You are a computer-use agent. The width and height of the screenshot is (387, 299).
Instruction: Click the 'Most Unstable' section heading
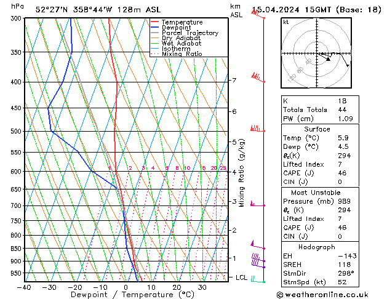point(316,193)
